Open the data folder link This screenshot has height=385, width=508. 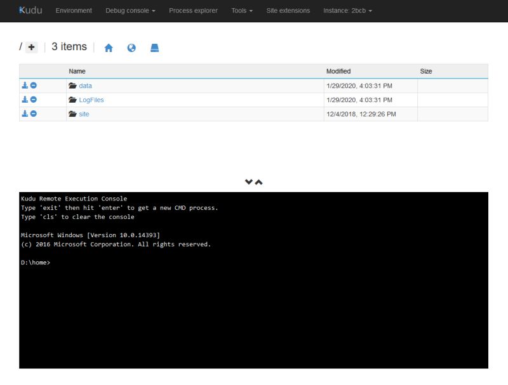(85, 86)
